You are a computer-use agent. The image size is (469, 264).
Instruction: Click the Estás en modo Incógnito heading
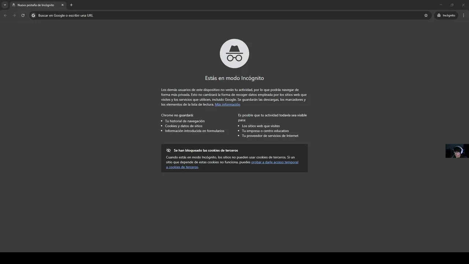click(234, 78)
